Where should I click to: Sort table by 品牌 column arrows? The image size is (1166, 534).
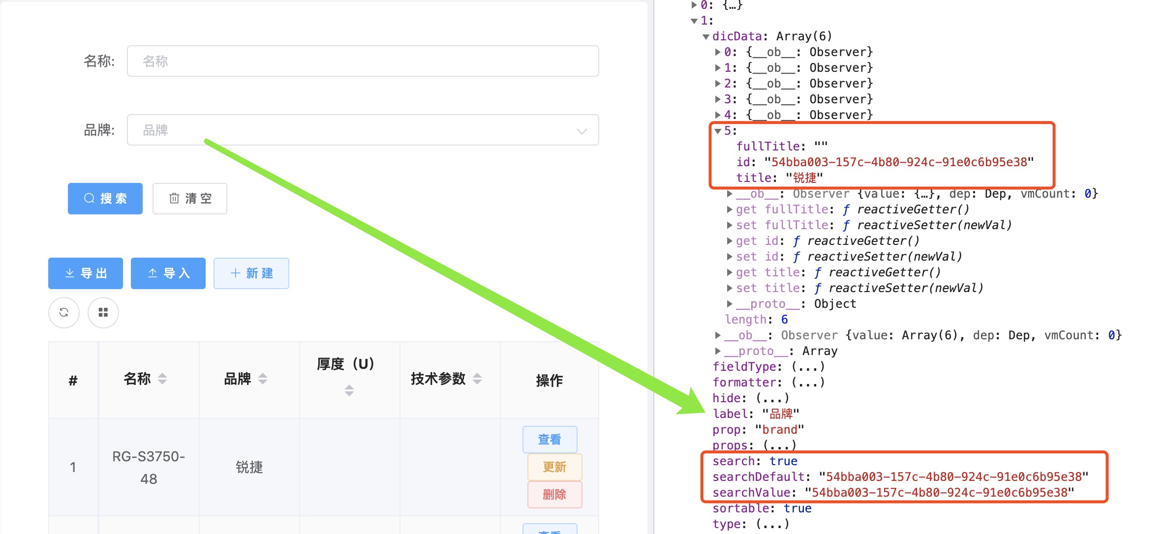[x=263, y=379]
